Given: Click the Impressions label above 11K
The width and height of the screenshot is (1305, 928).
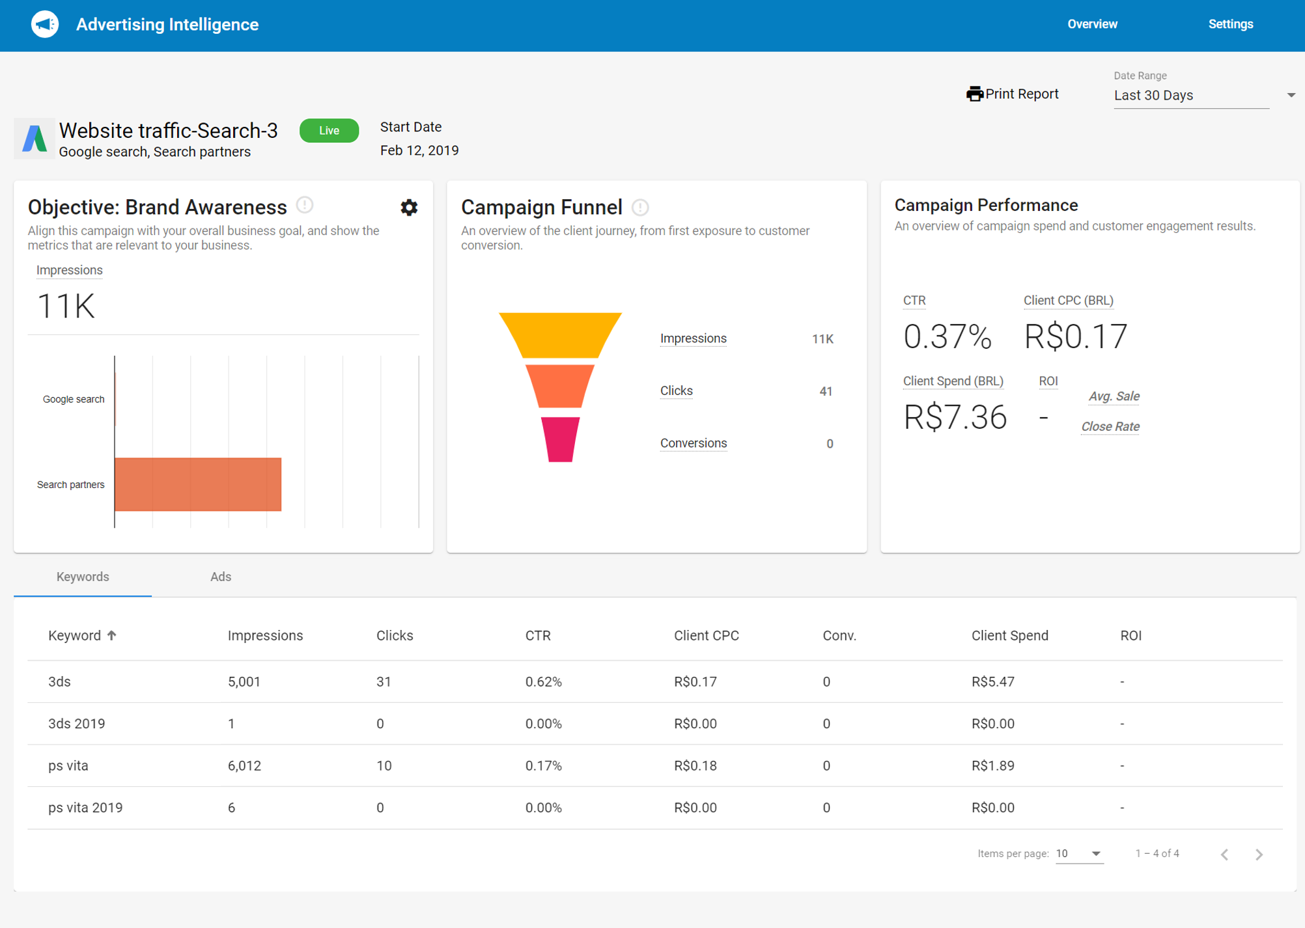Looking at the screenshot, I should (69, 270).
